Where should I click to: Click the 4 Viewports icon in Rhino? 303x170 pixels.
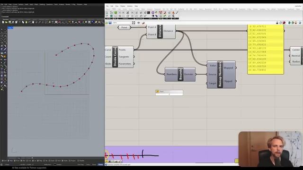[56, 22]
